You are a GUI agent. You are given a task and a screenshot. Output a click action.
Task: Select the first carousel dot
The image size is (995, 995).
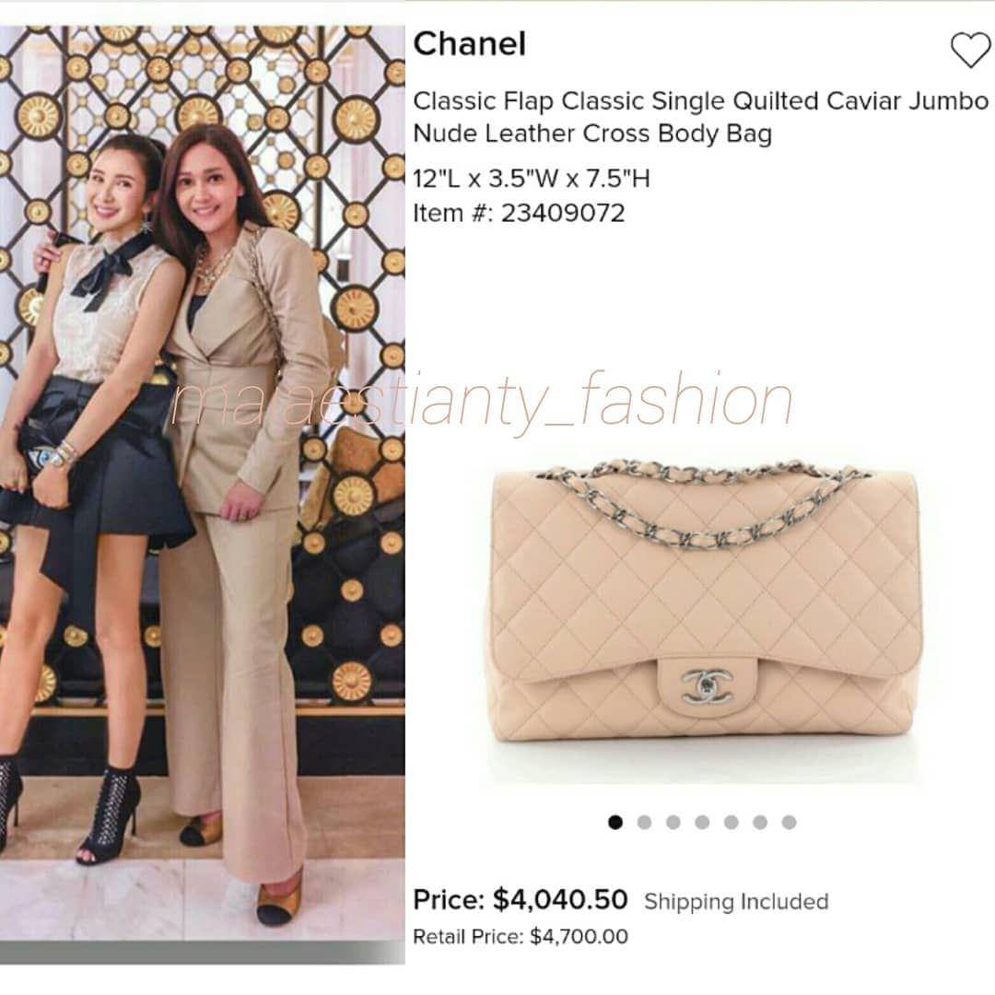pyautogui.click(x=615, y=823)
